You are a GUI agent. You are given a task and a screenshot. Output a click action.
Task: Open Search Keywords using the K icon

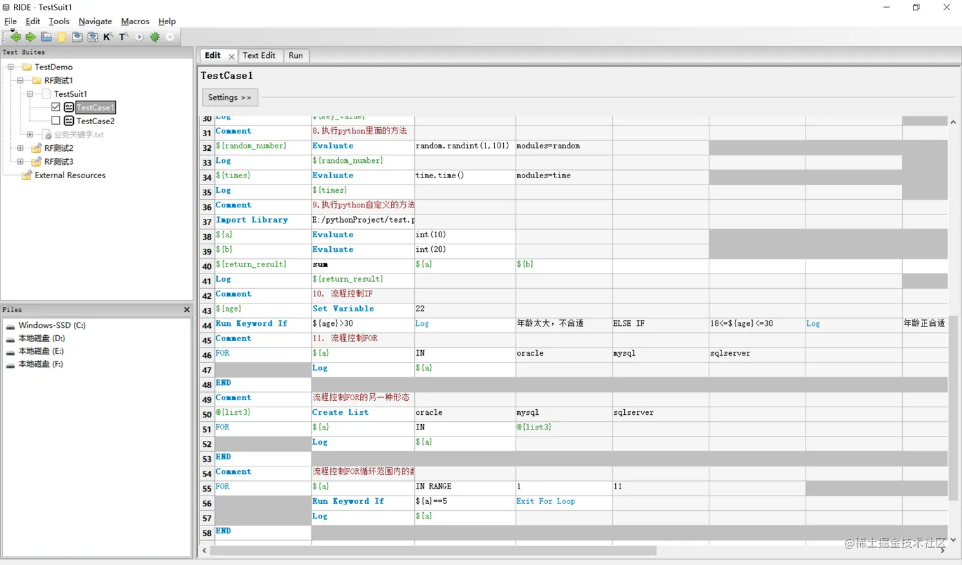click(108, 37)
